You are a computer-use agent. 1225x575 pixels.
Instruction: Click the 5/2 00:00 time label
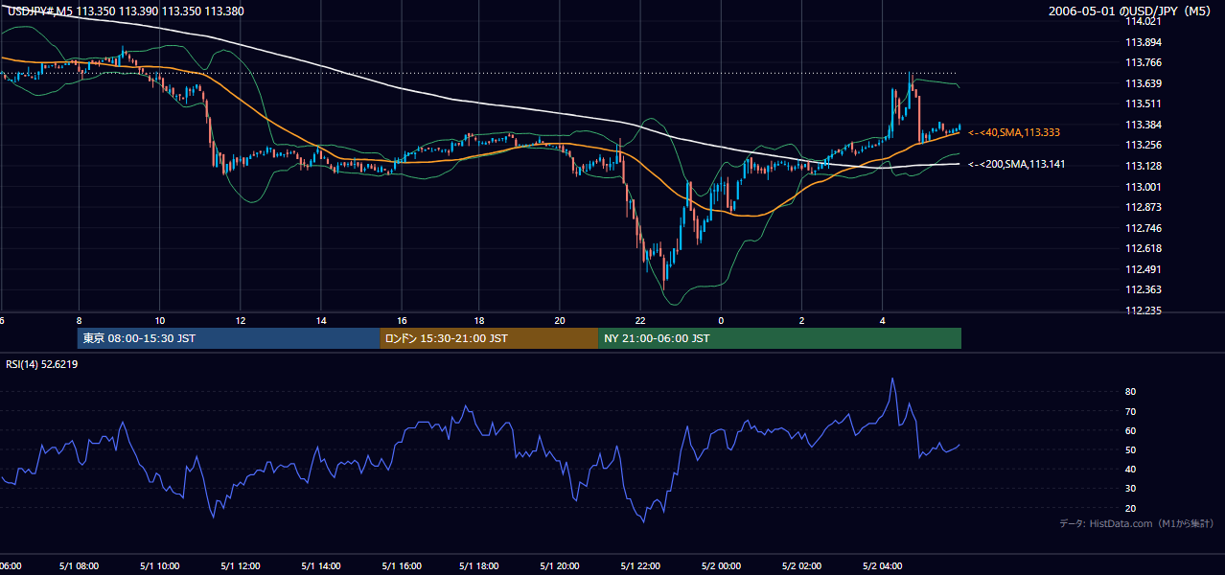pyautogui.click(x=722, y=566)
